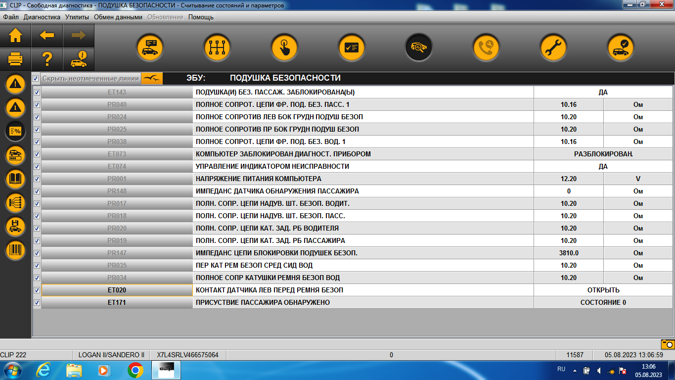
Task: Click the phone support icon
Action: pos(486,47)
